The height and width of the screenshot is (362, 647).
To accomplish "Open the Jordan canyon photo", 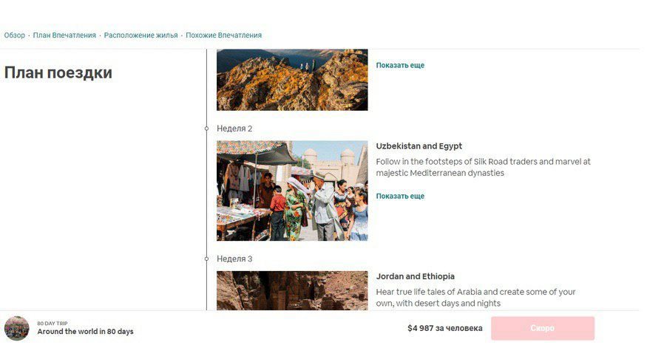I will [x=292, y=290].
